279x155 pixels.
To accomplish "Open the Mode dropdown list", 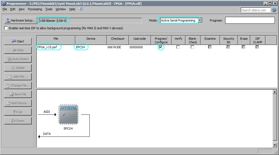I will [200, 20].
